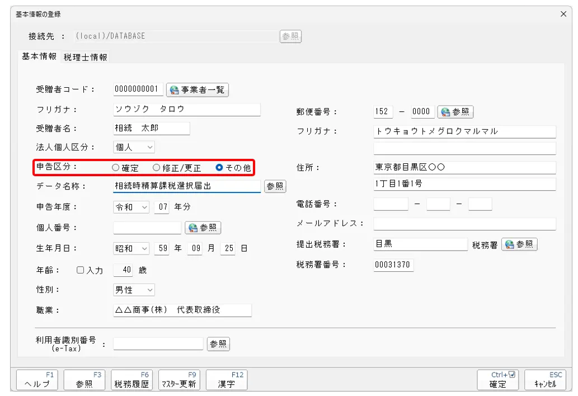578x396 pixels.
Task: Click the ESC キャンセル button
Action: tap(545, 380)
